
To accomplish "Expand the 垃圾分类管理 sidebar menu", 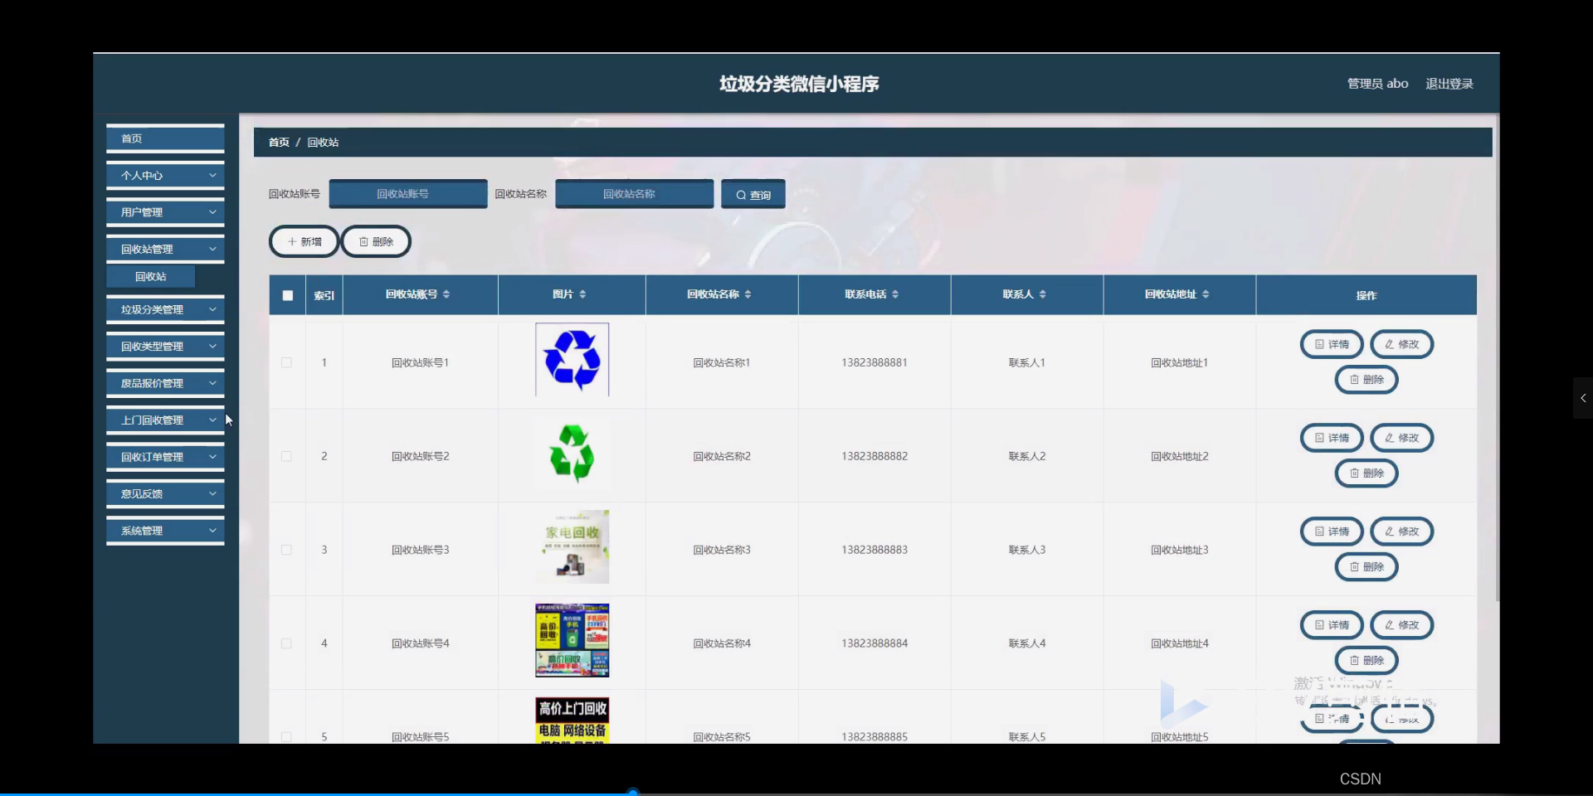I will (x=164, y=309).
